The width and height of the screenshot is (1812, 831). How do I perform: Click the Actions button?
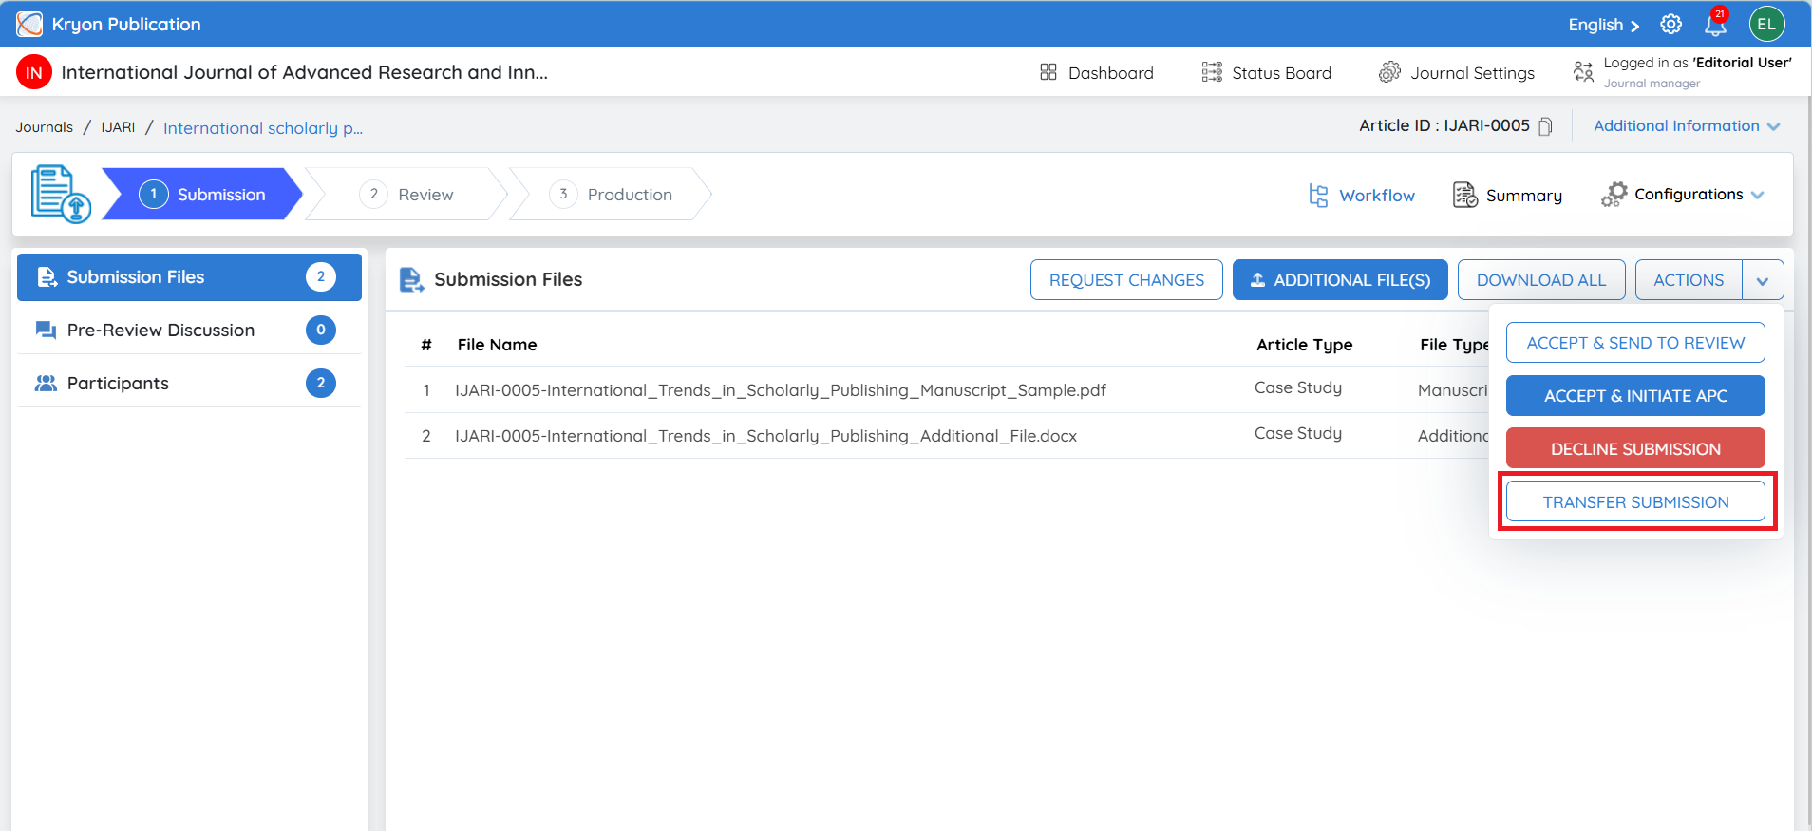[x=1689, y=280]
